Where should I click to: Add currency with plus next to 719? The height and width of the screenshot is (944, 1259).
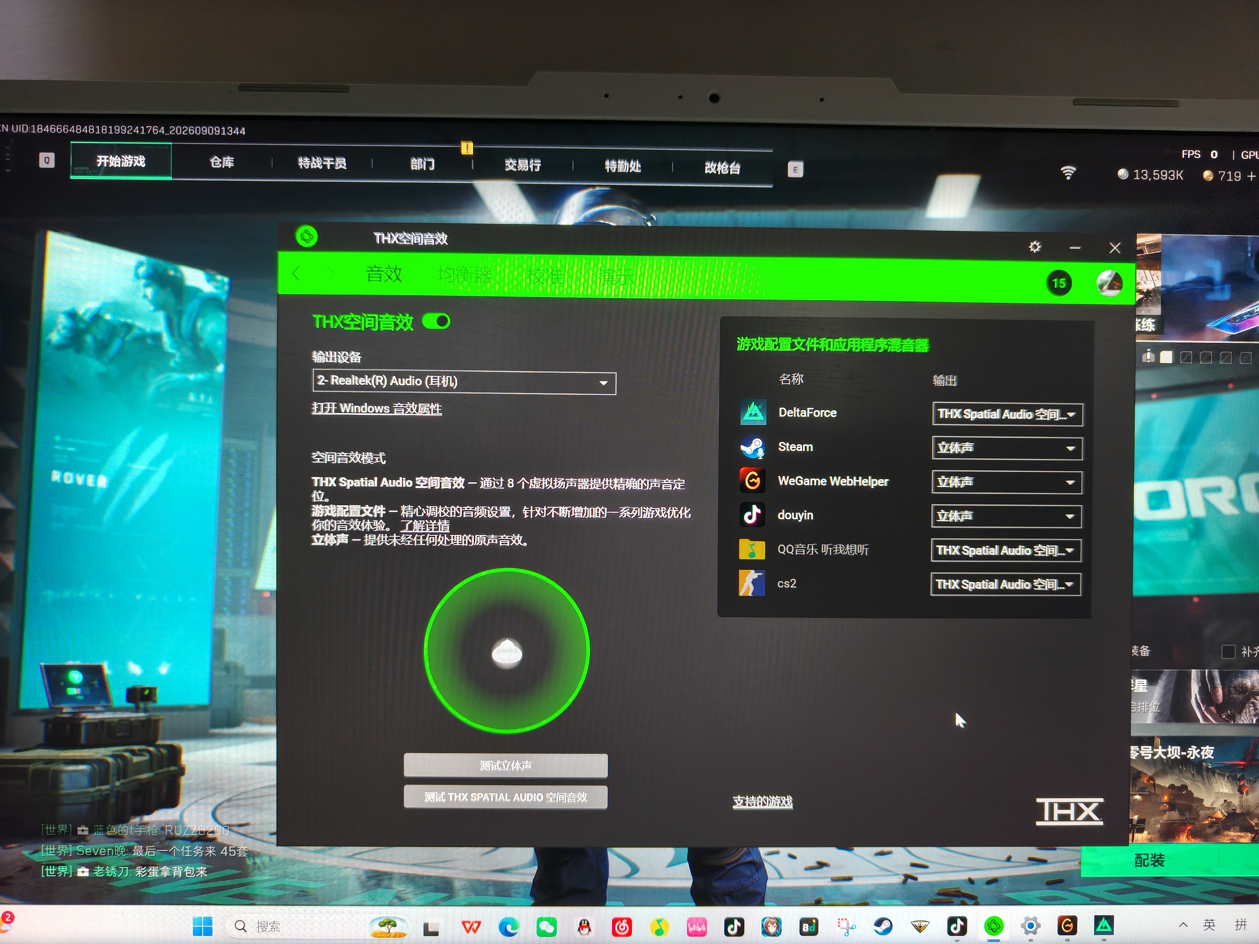pyautogui.click(x=1251, y=176)
